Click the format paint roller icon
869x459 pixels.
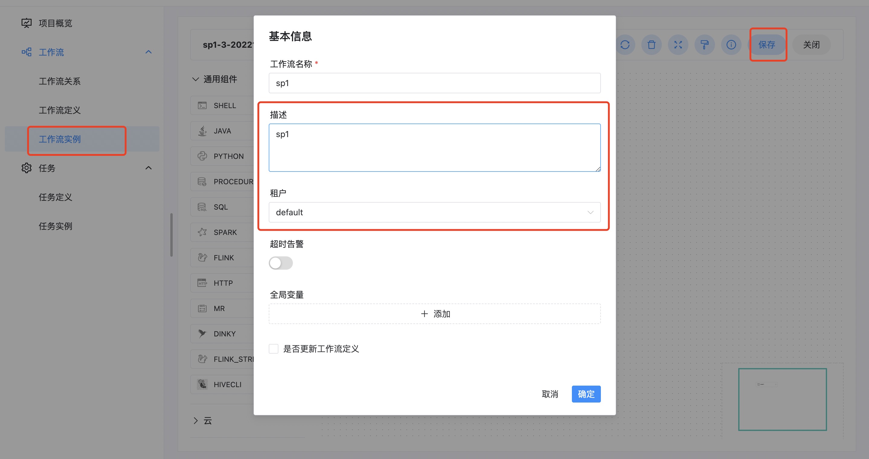704,44
